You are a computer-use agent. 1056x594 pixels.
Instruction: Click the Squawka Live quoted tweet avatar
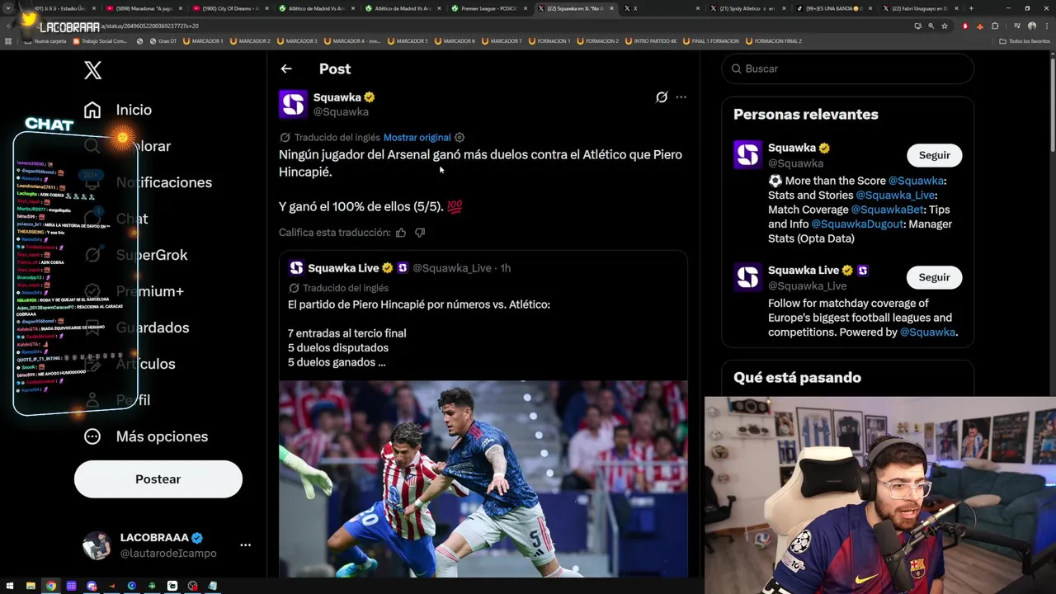pos(296,268)
